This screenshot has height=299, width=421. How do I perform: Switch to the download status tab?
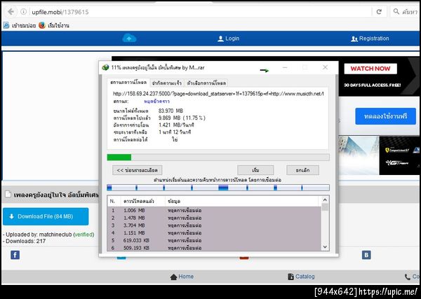128,83
